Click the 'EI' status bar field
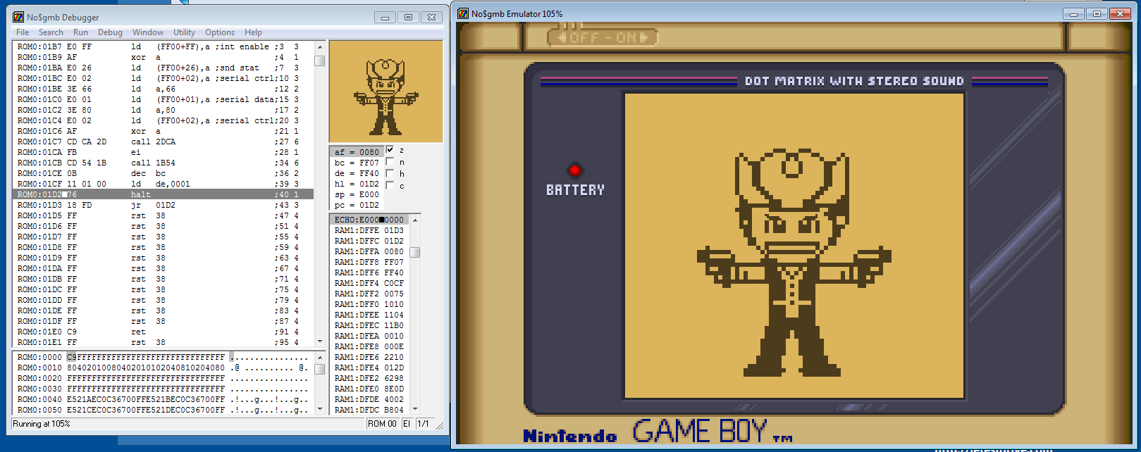 (x=407, y=424)
